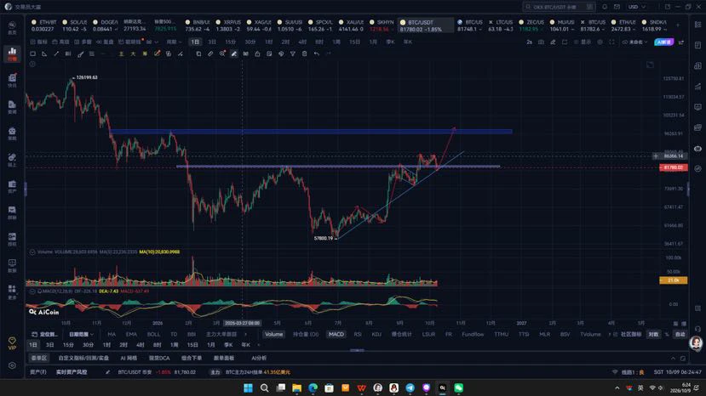This screenshot has width=706, height=396.
Task: Open the mail inbox icon
Action: (x=617, y=7)
